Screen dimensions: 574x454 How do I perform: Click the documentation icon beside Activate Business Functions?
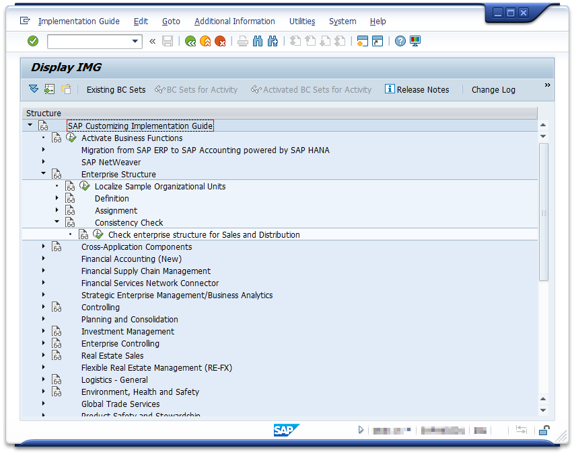point(57,138)
